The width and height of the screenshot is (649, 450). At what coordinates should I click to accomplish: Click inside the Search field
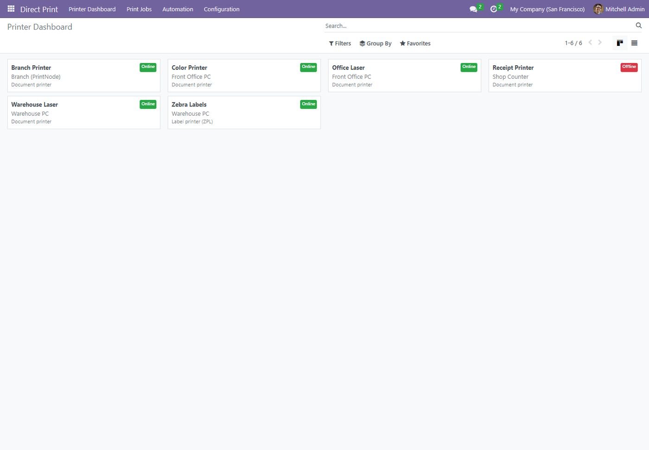(x=479, y=26)
